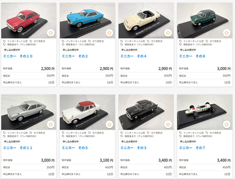Go to ミニカー その4 item page
Screen dimensions: 235x179
pyautogui.click(x=133, y=56)
